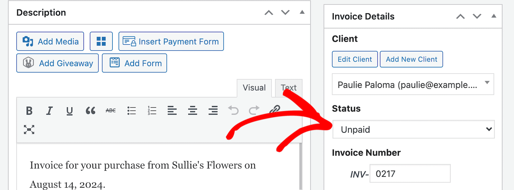Switch to the Visual editor tab
The height and width of the screenshot is (190, 514).
click(x=254, y=88)
